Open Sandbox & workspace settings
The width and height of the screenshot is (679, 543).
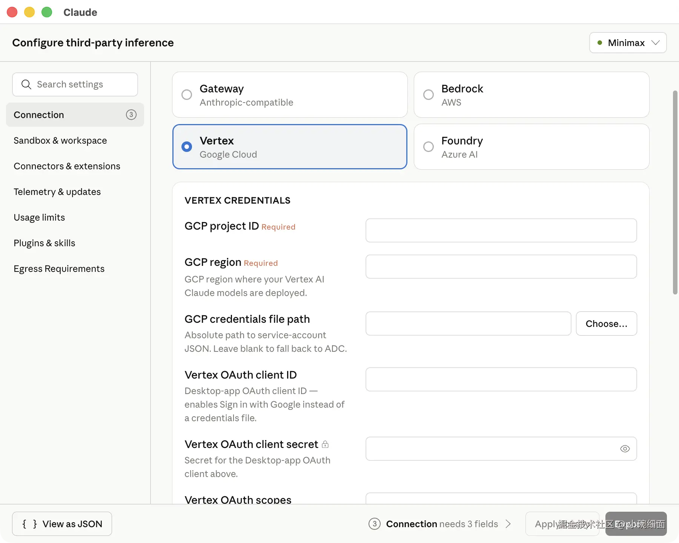click(60, 141)
